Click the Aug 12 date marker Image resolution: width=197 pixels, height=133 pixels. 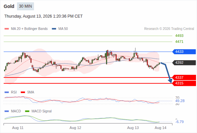75,128
